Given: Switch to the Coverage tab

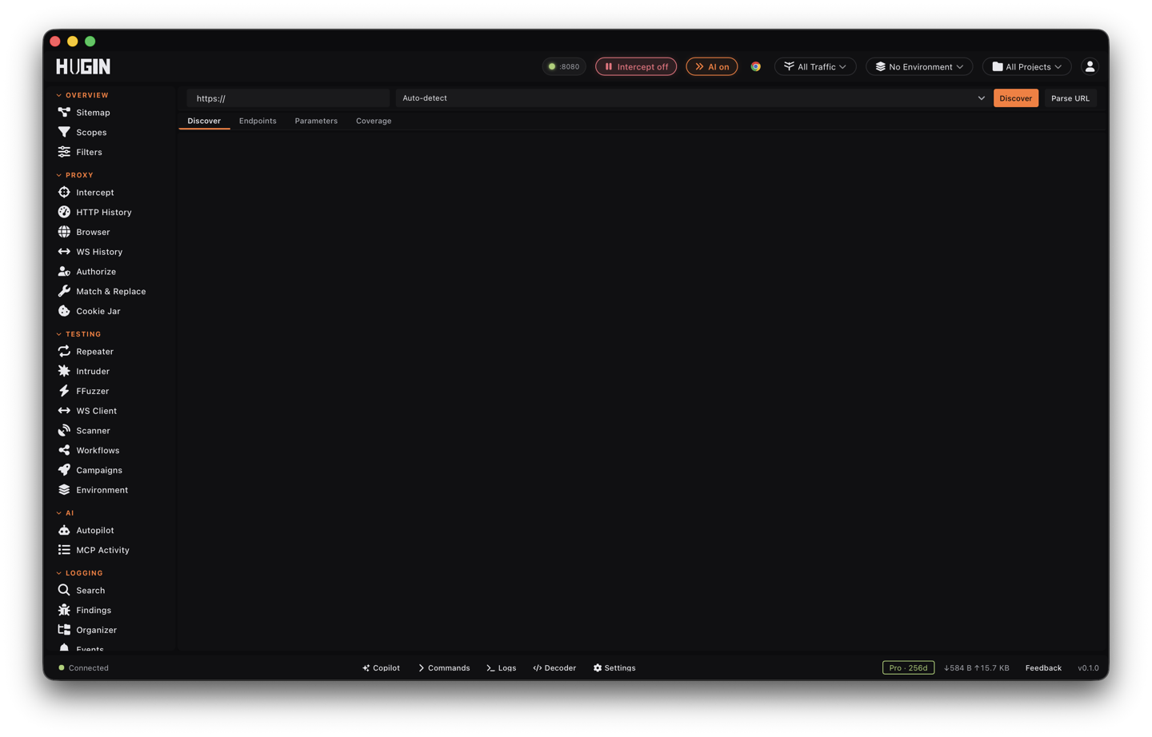Looking at the screenshot, I should (374, 121).
